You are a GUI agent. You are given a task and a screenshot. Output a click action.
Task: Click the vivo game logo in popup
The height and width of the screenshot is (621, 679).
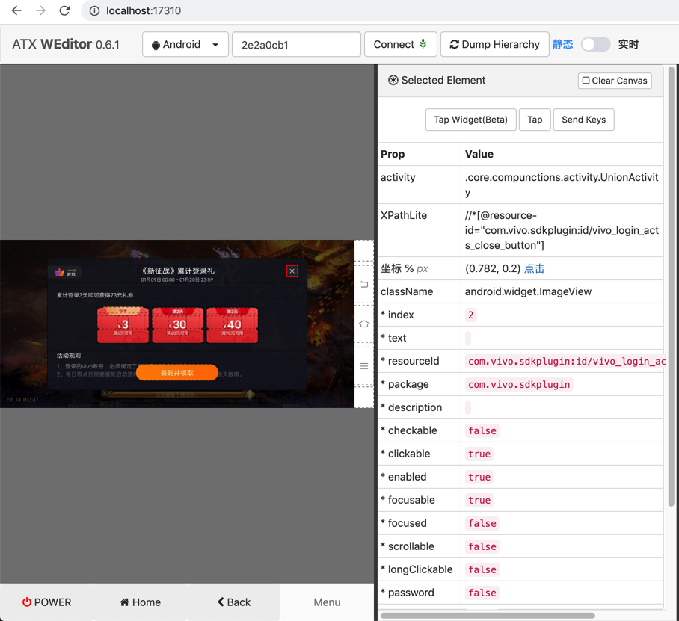tap(65, 272)
